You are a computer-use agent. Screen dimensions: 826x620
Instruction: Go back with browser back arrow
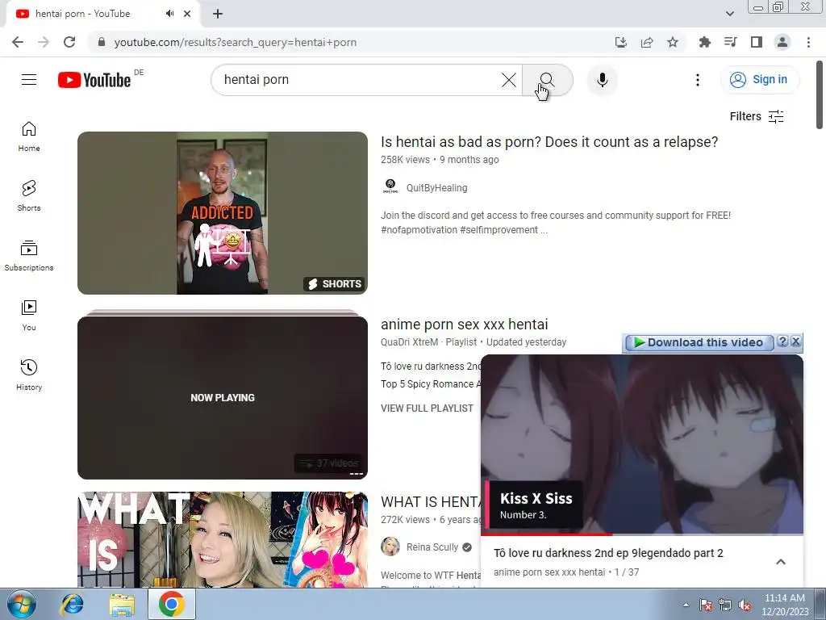click(x=18, y=42)
